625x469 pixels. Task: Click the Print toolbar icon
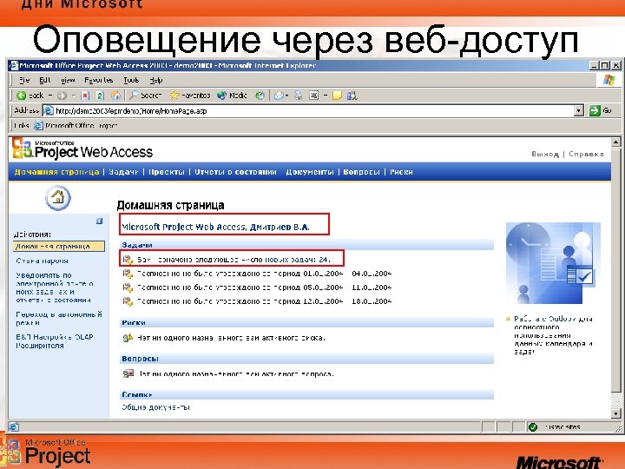pyautogui.click(x=298, y=96)
